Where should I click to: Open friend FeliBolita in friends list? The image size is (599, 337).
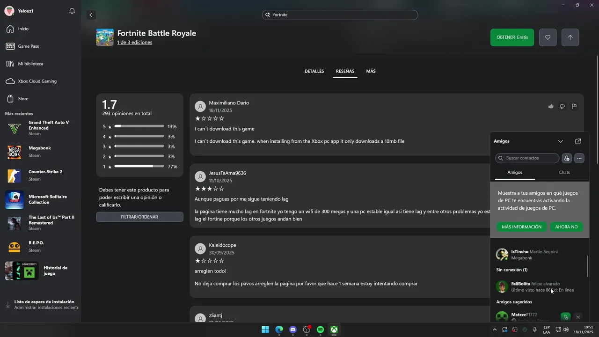pos(539,287)
